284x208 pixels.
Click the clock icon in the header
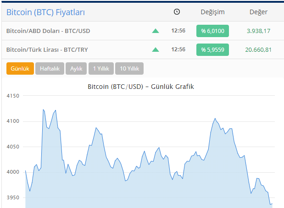pyautogui.click(x=177, y=12)
